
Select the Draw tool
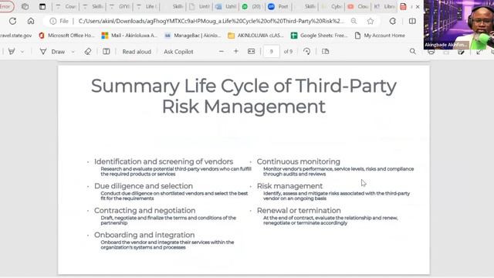click(52, 52)
